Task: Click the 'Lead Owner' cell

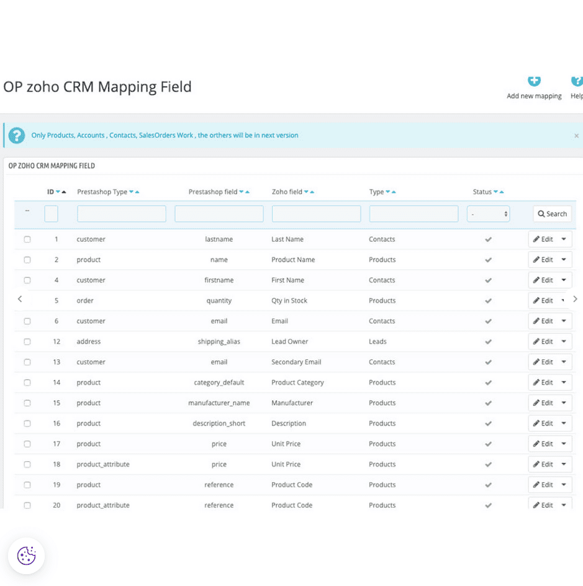Action: pyautogui.click(x=290, y=342)
